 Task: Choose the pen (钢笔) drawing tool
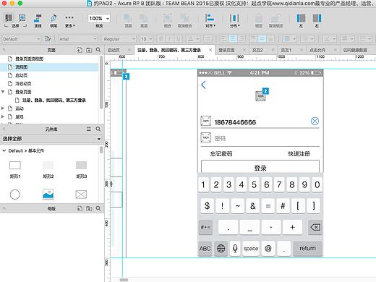[x=54, y=20]
